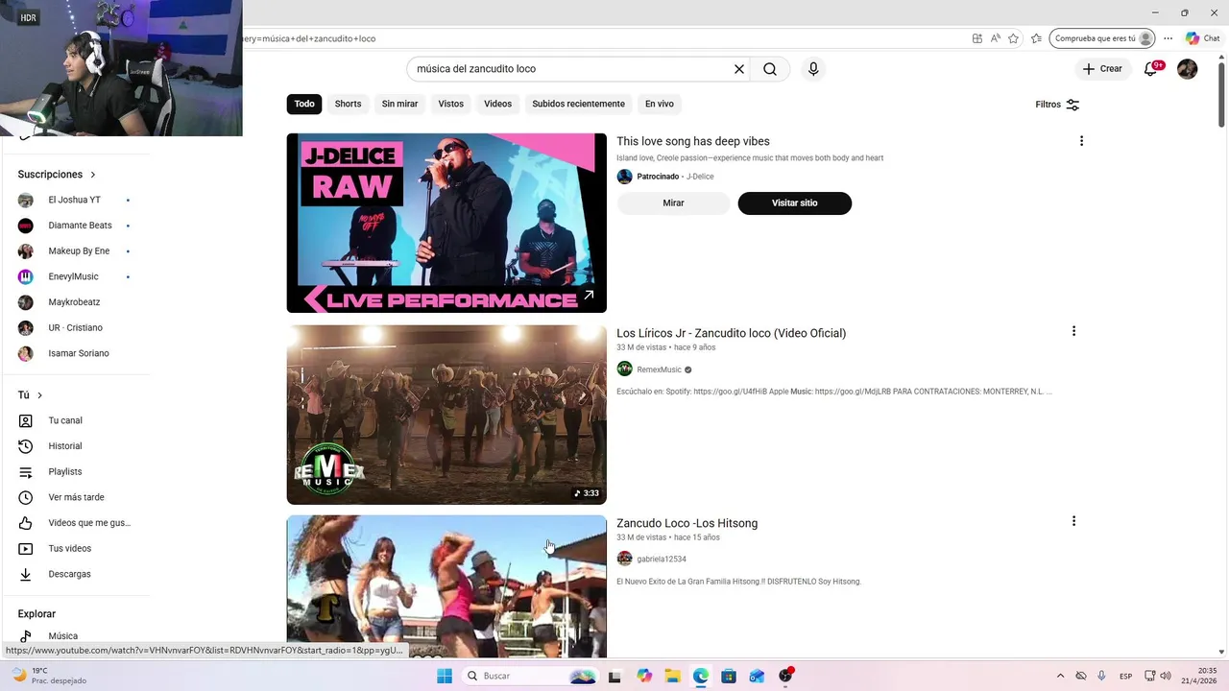The width and height of the screenshot is (1229, 691).
Task: Open the browser favorites list icon
Action: pos(1036,38)
